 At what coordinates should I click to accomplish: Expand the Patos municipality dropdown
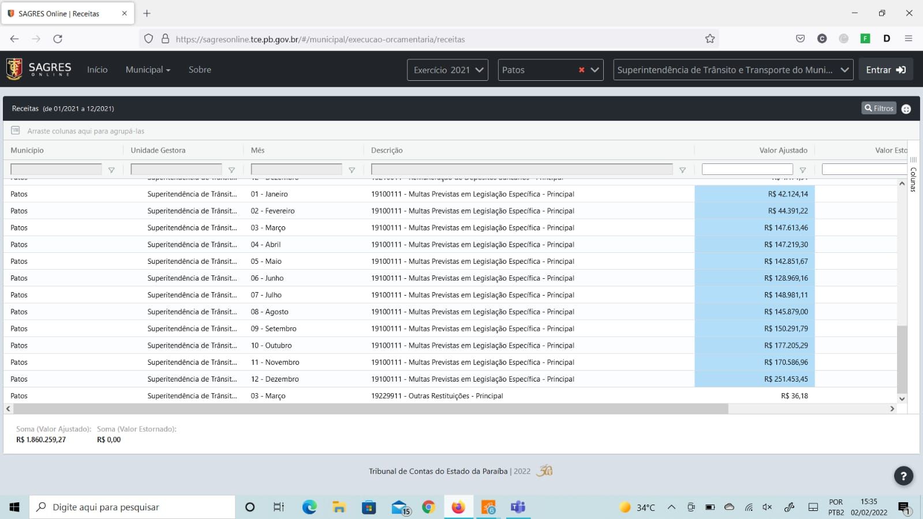point(595,70)
